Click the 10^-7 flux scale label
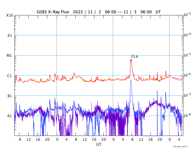The width and height of the screenshot is (193, 151). pos(187,95)
